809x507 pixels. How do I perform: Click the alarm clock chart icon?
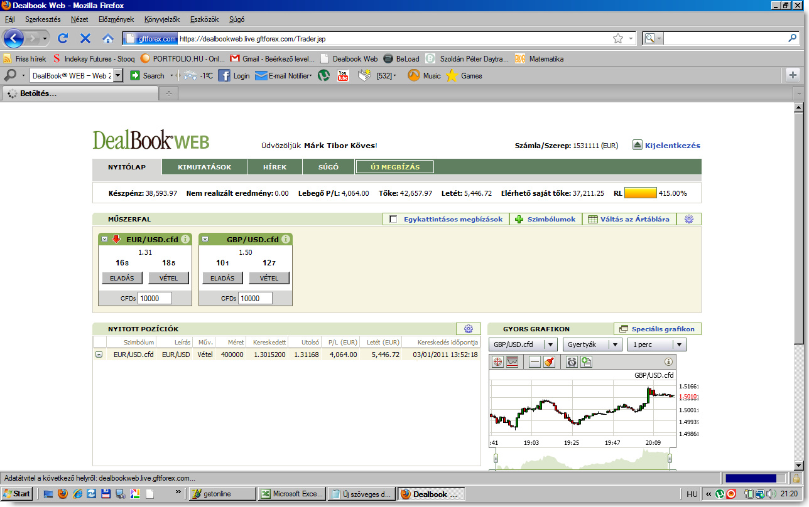[x=572, y=362]
